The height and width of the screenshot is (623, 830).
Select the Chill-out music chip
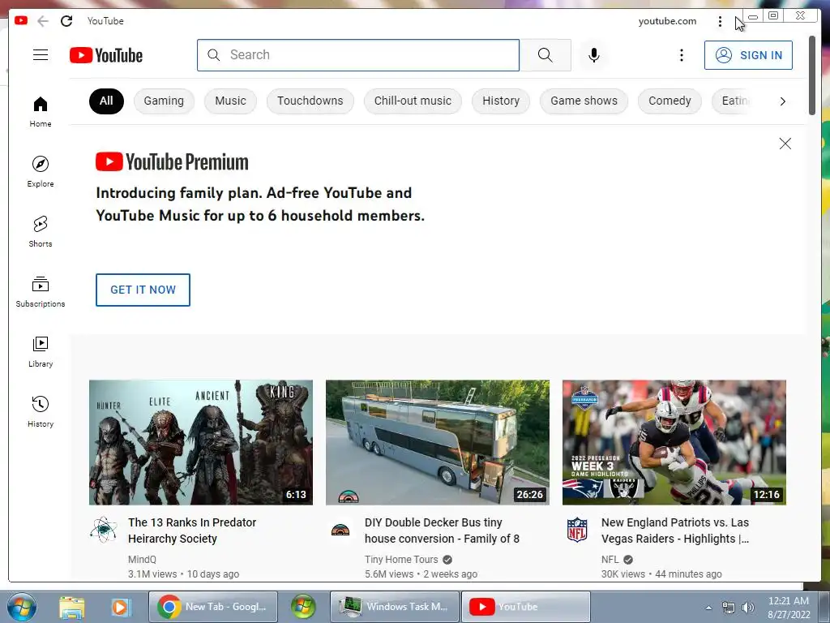(413, 101)
